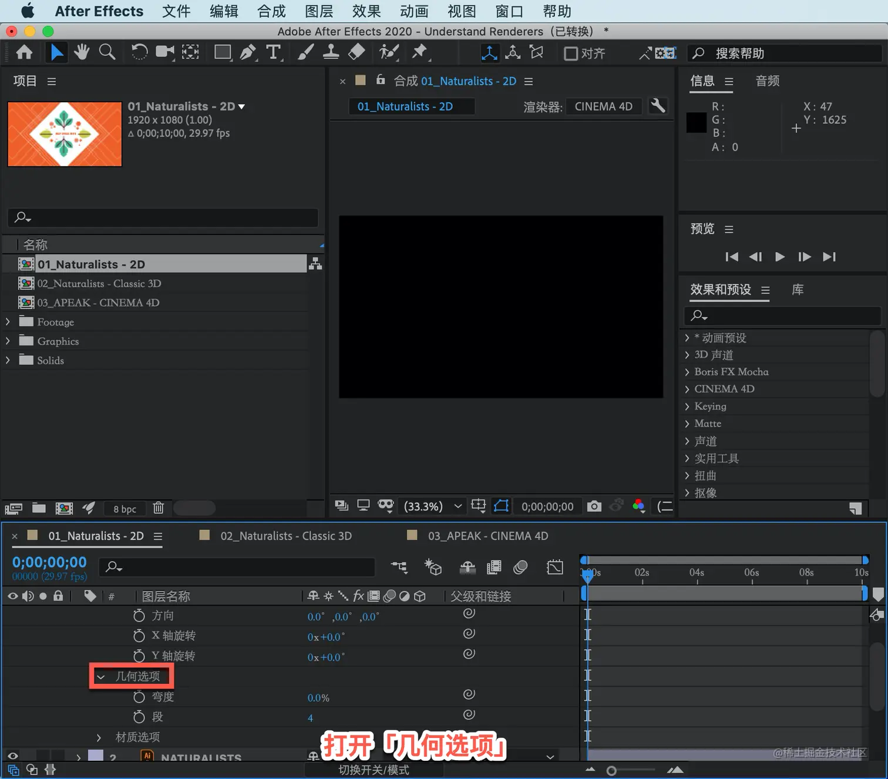888x779 pixels.
Task: Select the Rectangle shape tool
Action: point(223,52)
